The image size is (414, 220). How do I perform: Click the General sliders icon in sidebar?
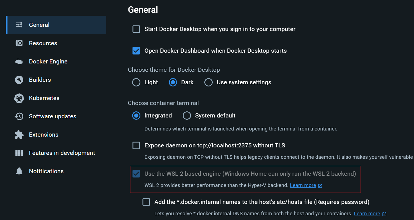[x=19, y=25]
